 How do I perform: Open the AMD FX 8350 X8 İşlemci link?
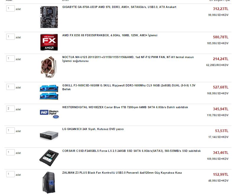(x=110, y=35)
